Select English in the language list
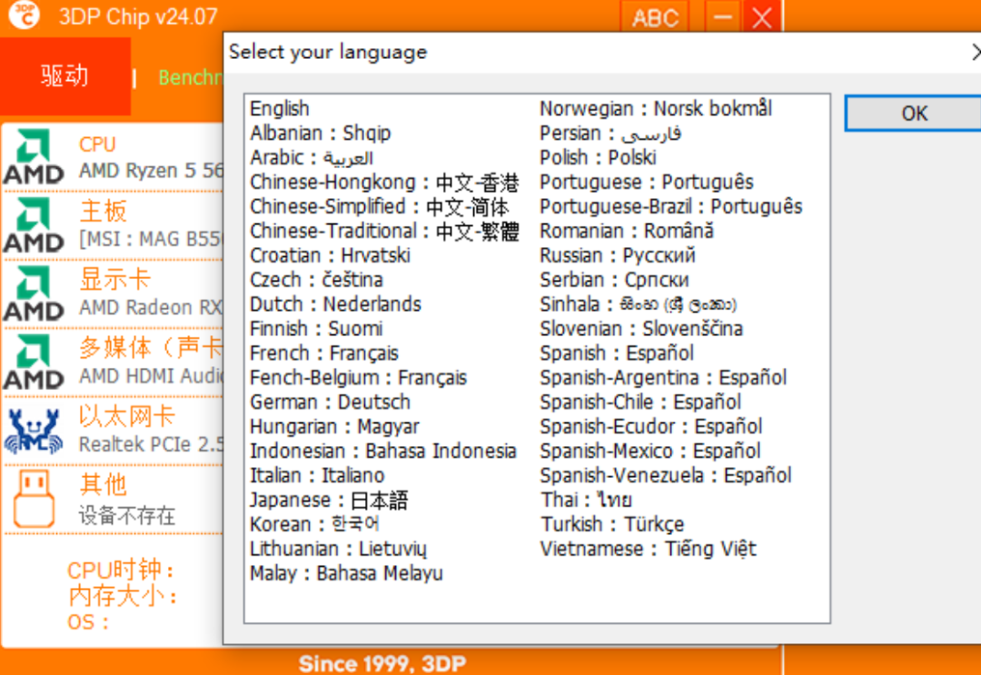This screenshot has width=981, height=675. click(280, 108)
